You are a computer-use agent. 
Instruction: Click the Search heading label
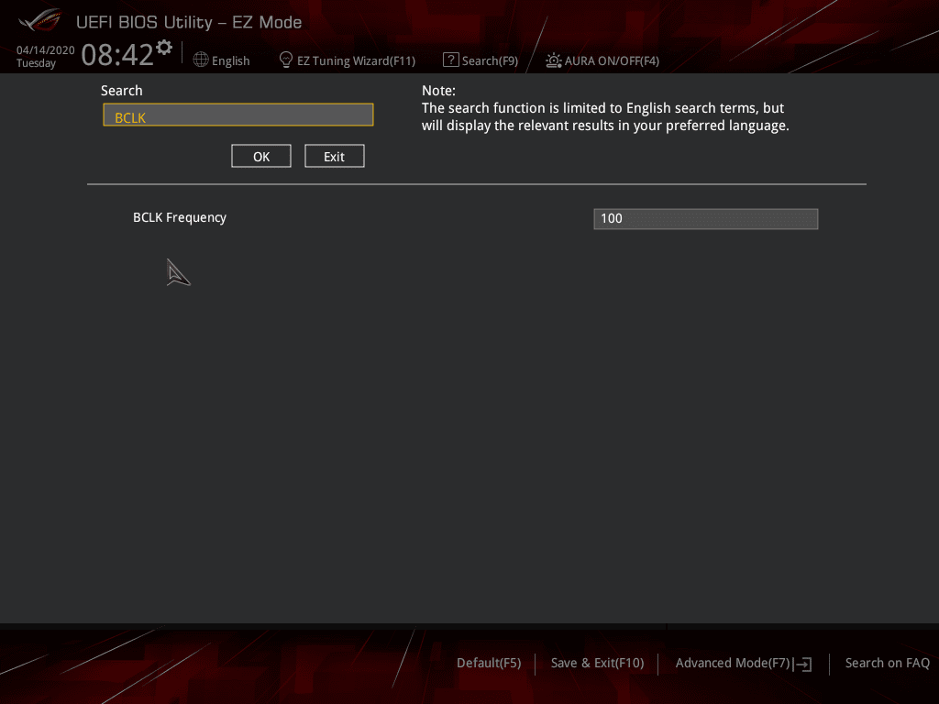[x=122, y=91]
